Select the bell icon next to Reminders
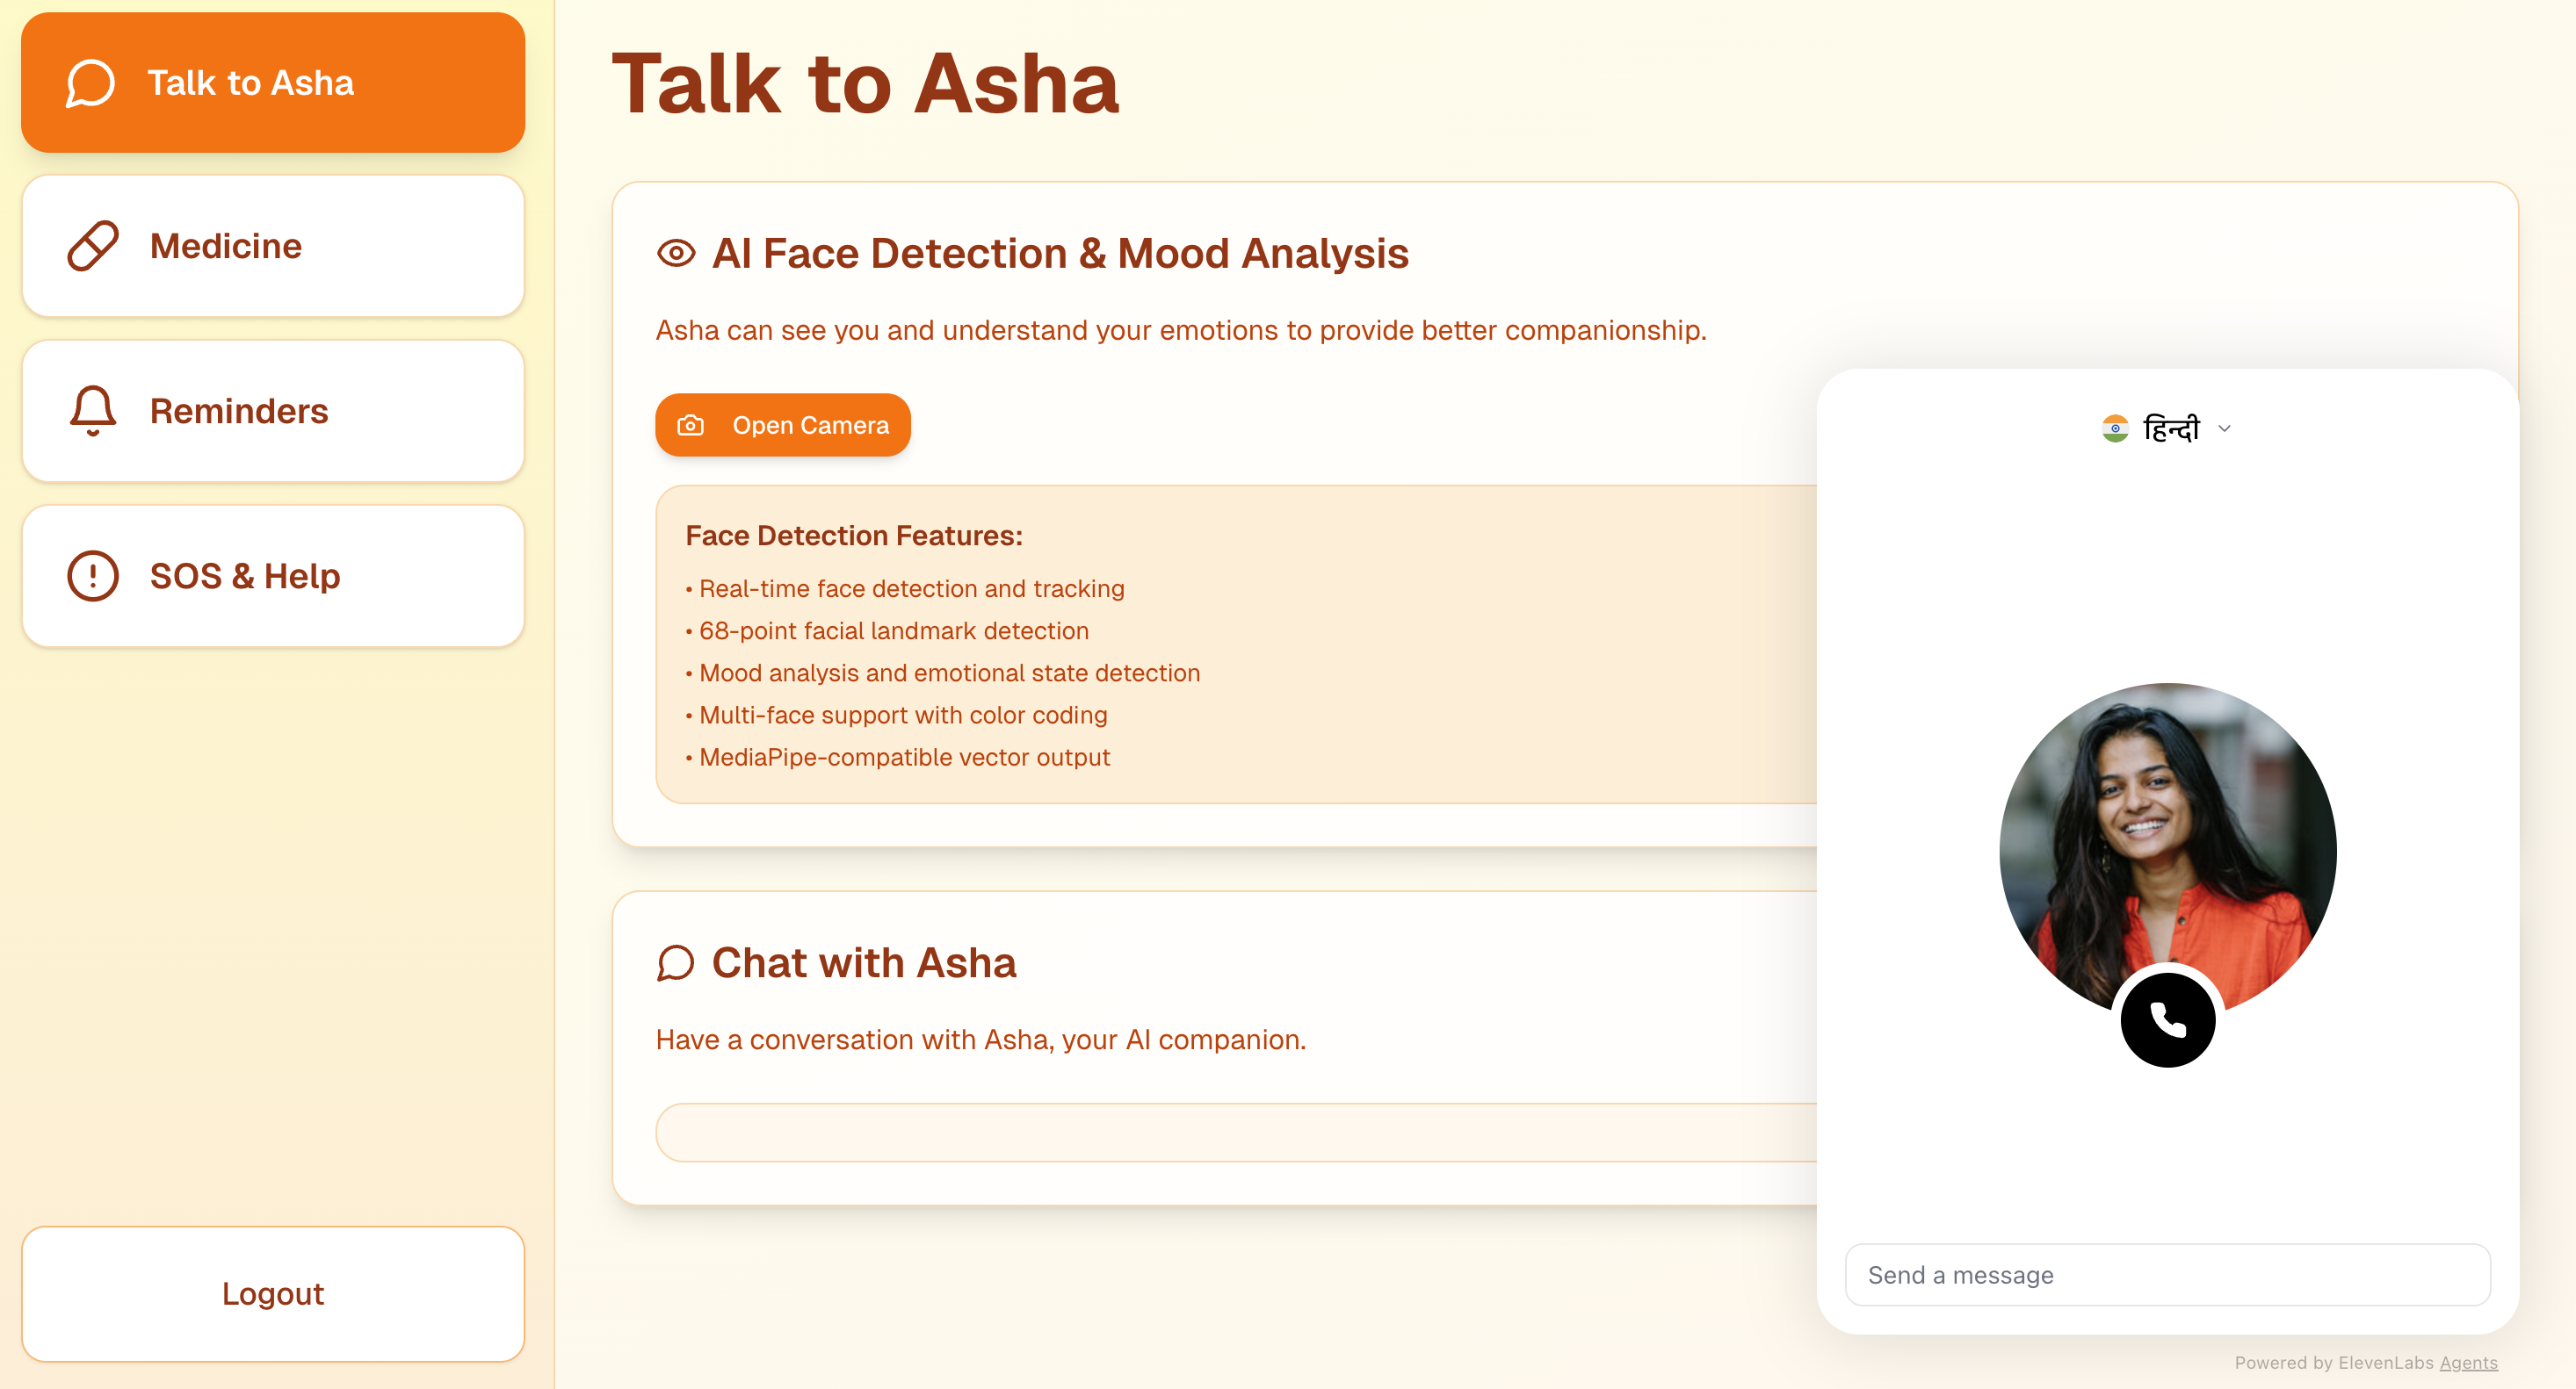Screen dimensions: 2576x1389 (x=91, y=411)
